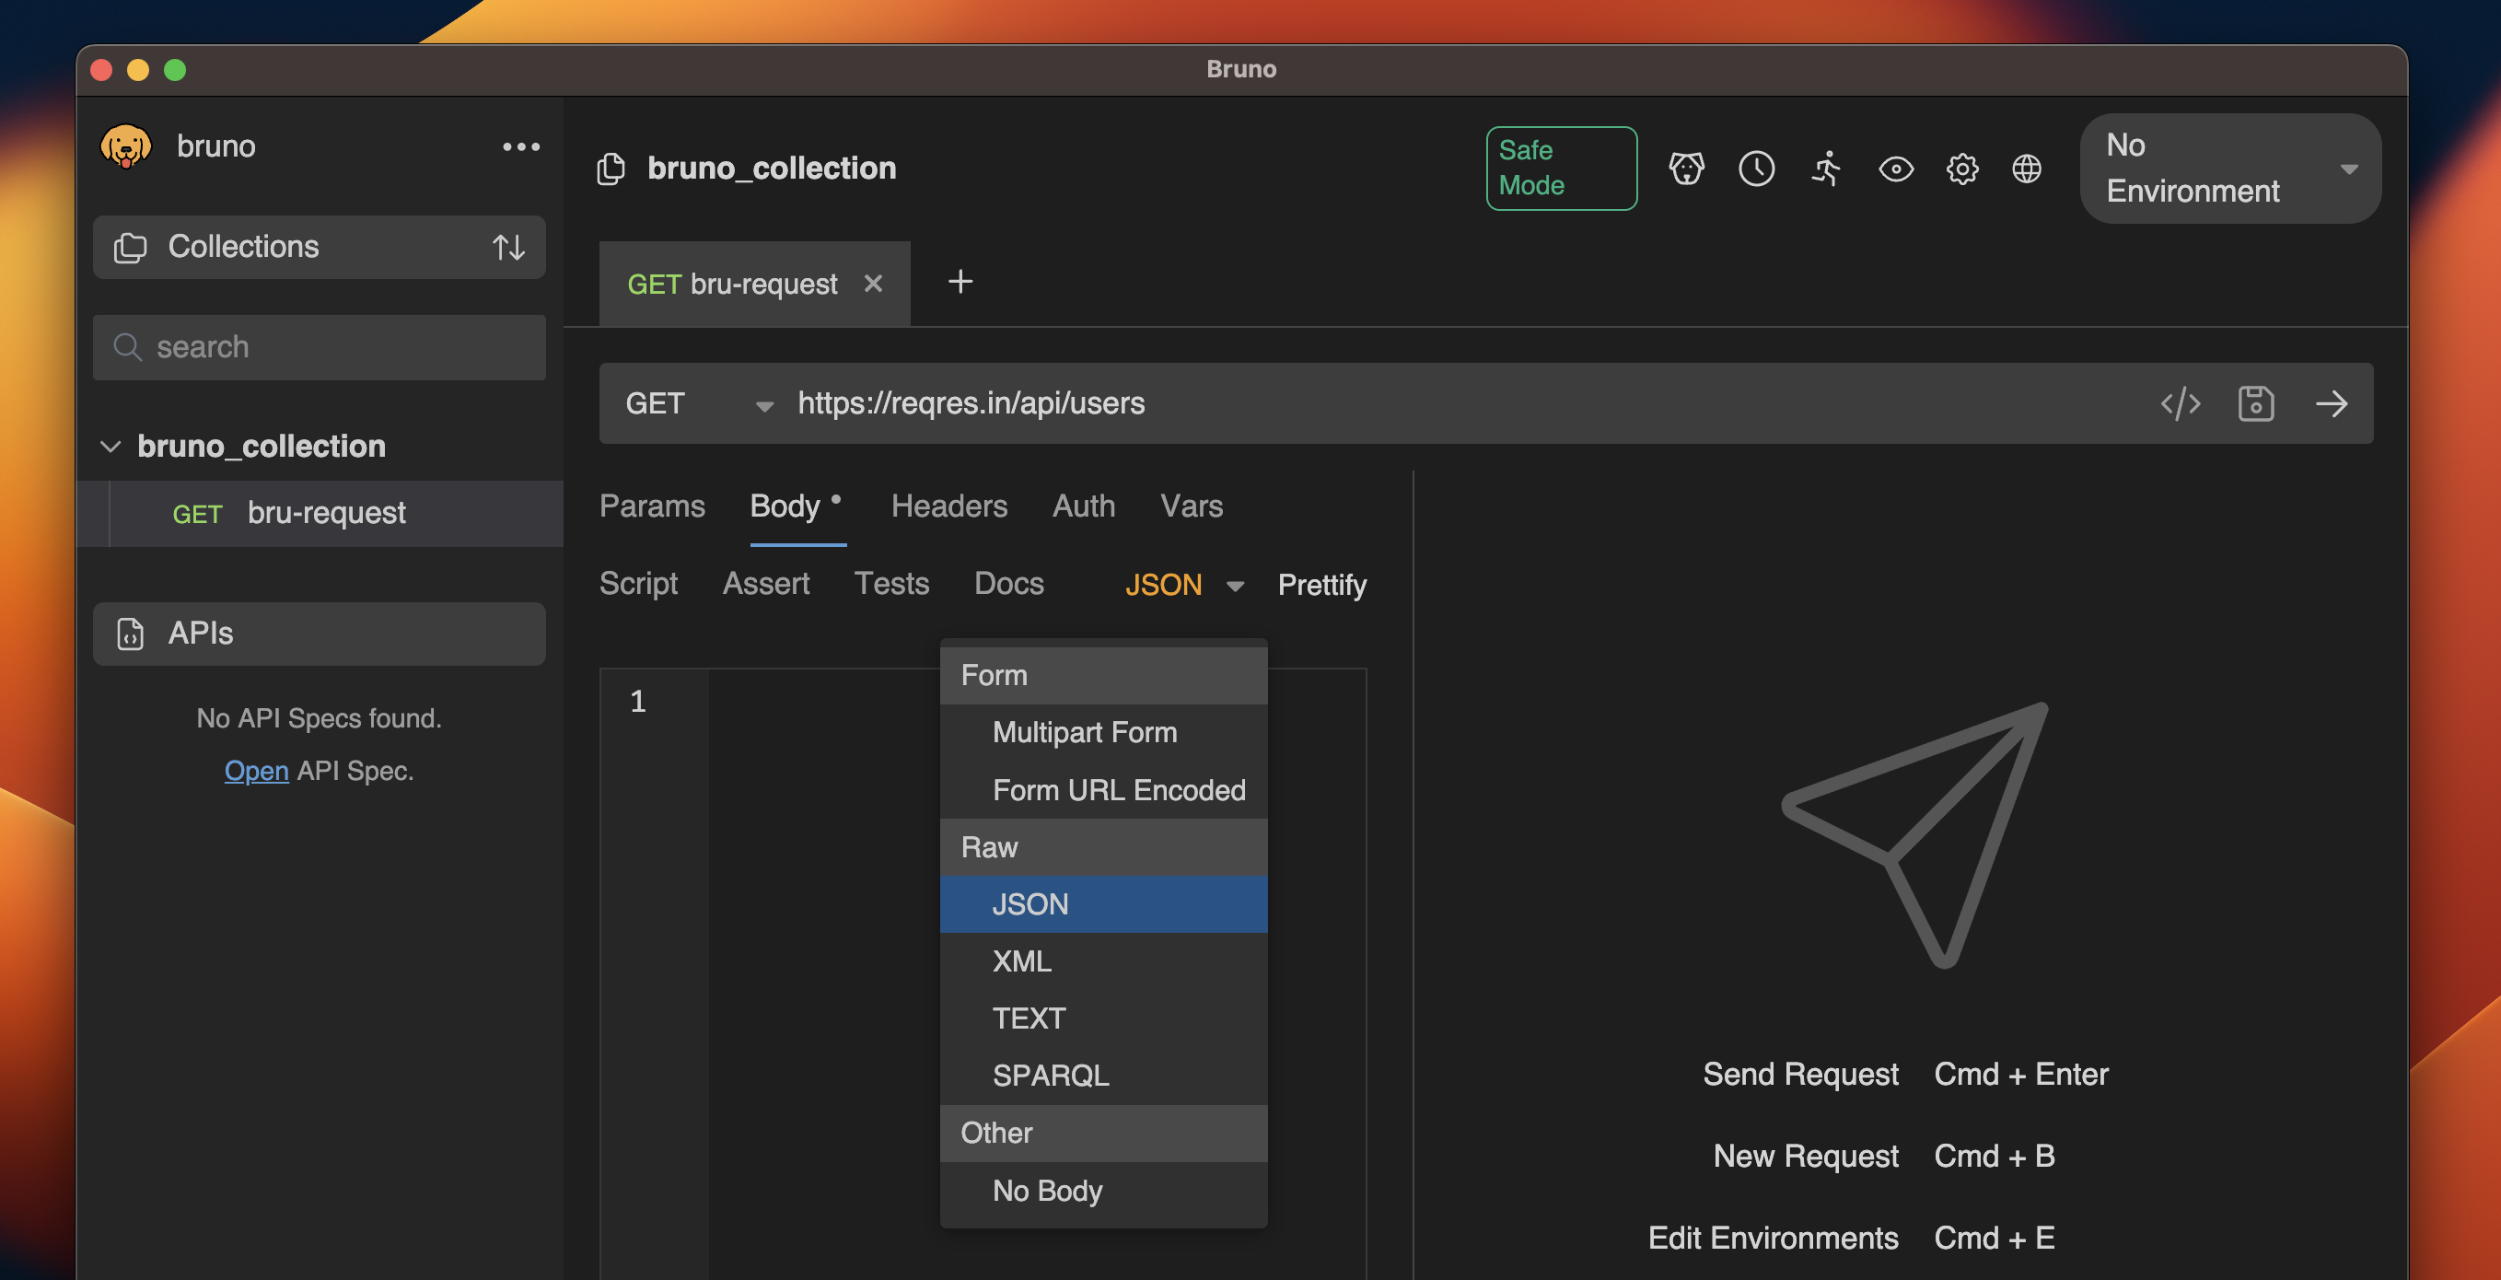Click the save request floppy disk icon
The image size is (2501, 1280).
click(2255, 403)
